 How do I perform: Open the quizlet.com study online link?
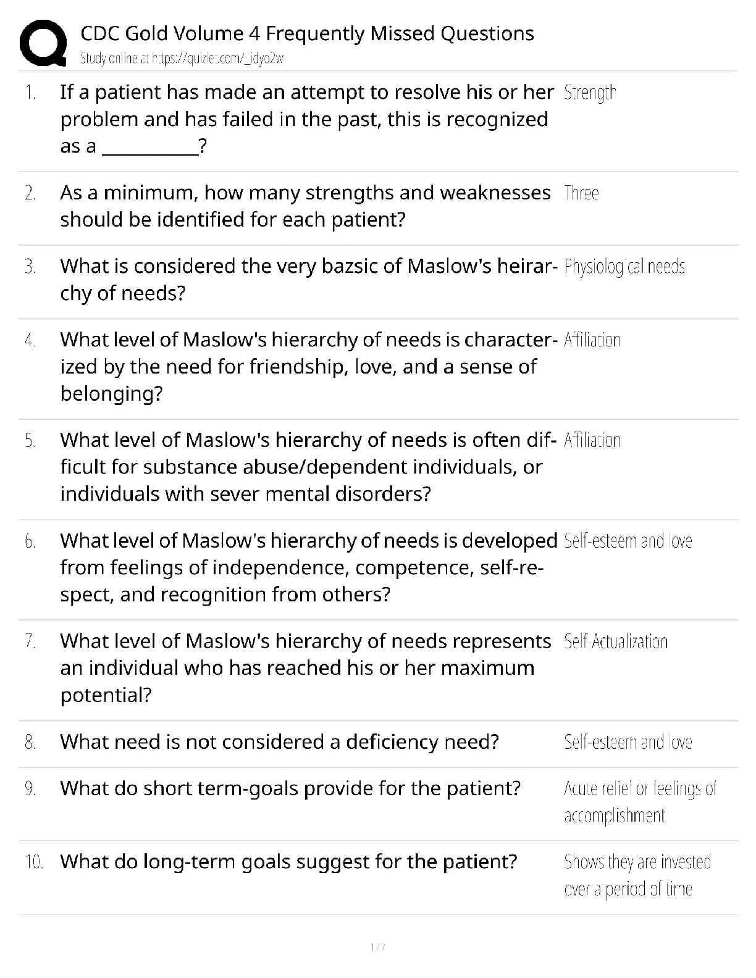point(182,59)
